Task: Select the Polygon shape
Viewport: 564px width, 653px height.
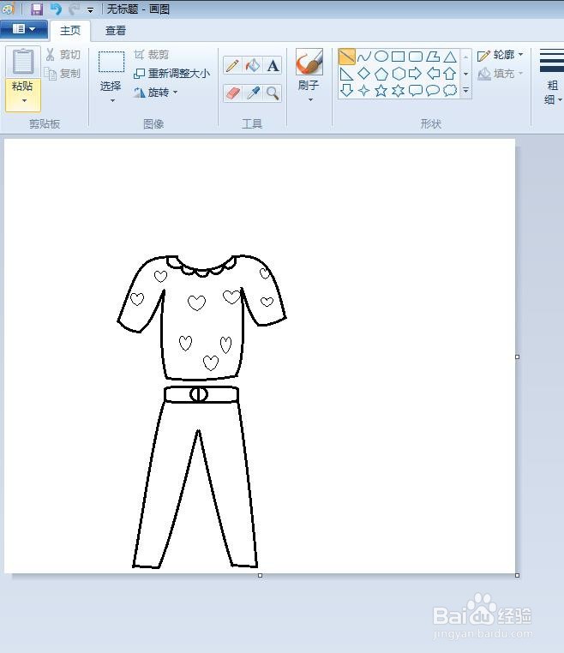Action: (433, 57)
